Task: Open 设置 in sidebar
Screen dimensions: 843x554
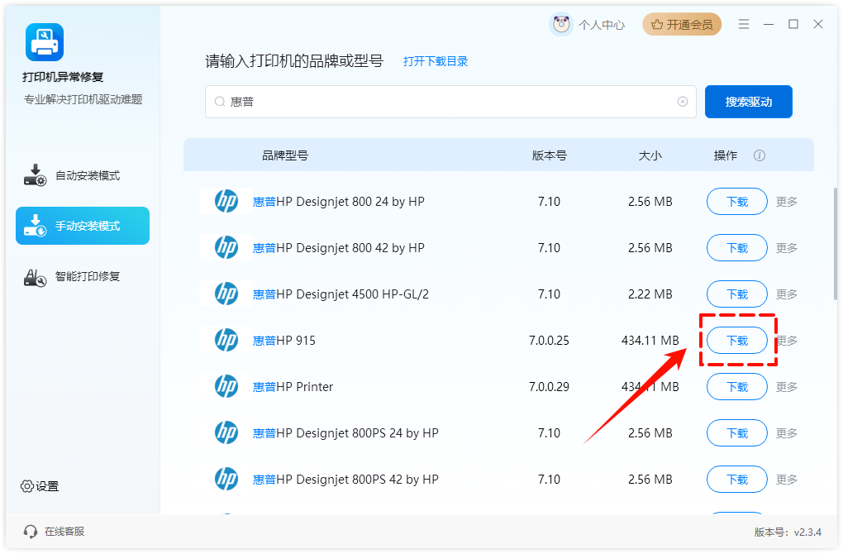Action: pyautogui.click(x=40, y=486)
